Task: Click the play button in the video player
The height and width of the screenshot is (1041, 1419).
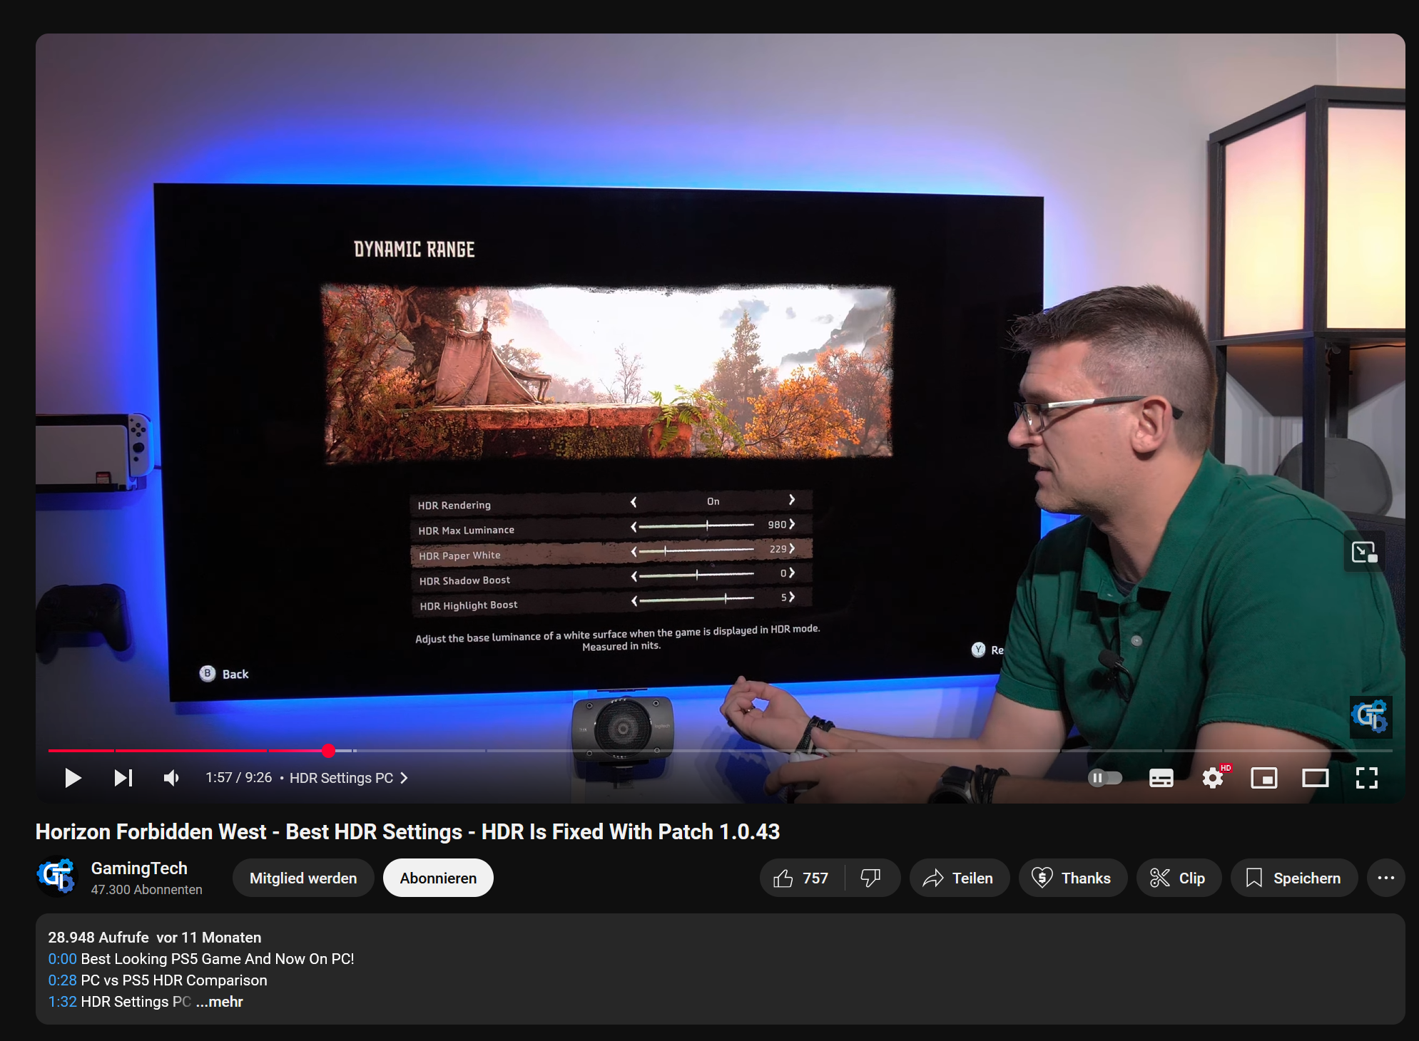Action: (72, 777)
